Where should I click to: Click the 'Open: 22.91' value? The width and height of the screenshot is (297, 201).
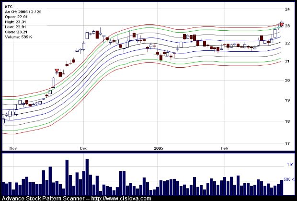pos(16,17)
